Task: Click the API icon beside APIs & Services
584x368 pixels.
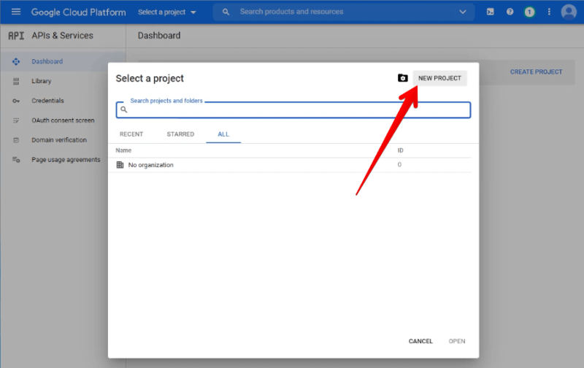Action: 16,36
